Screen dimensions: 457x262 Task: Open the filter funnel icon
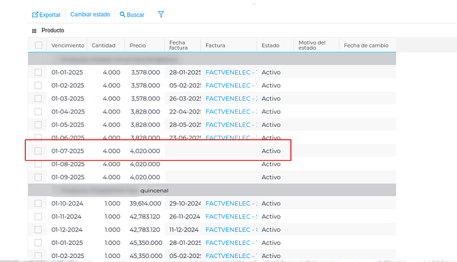[161, 15]
